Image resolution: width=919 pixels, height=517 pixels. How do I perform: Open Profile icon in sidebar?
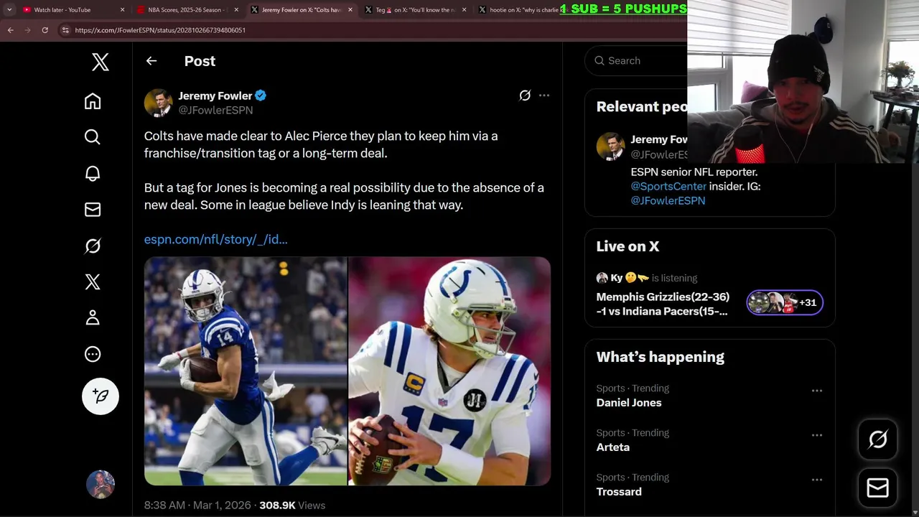(93, 317)
